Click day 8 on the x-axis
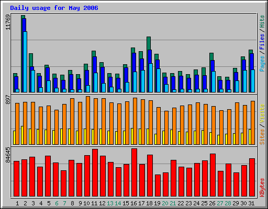 (x=72, y=203)
